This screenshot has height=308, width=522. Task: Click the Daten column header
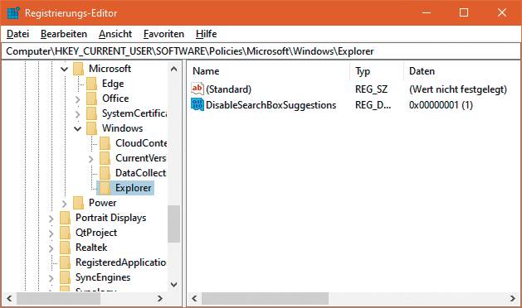point(462,71)
